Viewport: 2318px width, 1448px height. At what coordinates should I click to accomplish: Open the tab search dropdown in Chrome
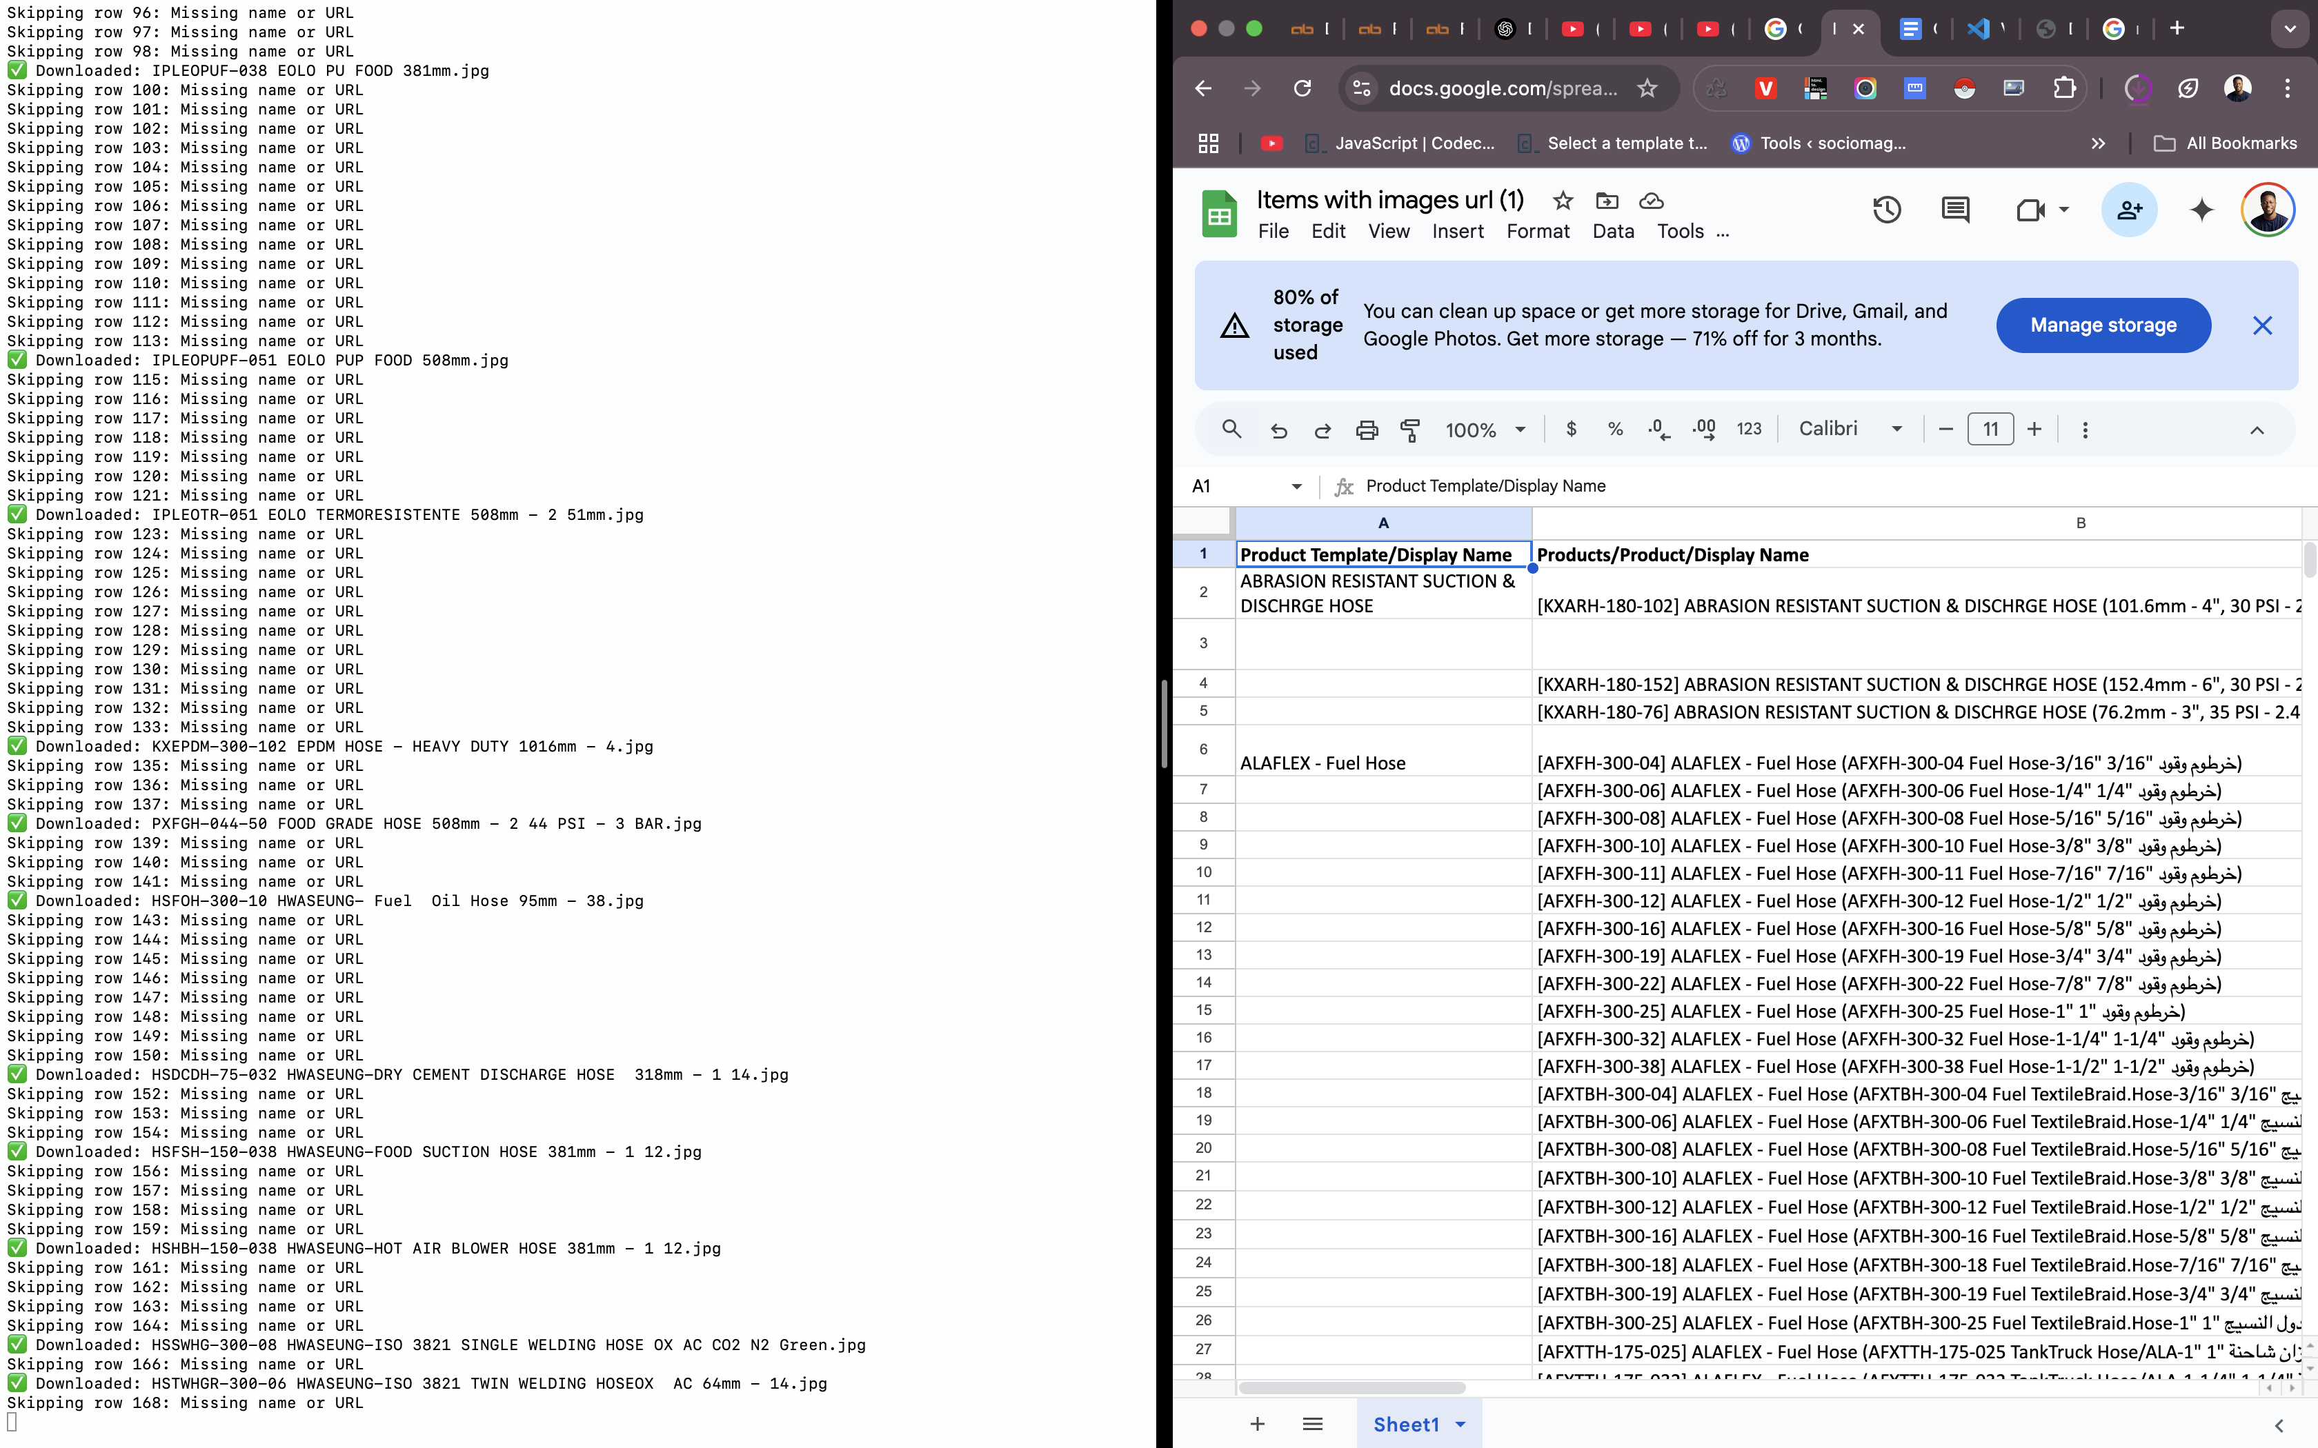tap(2290, 29)
